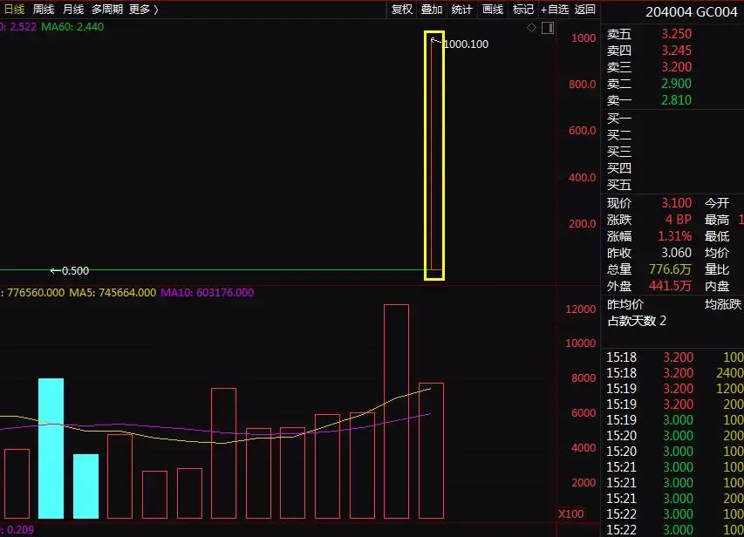Click the diamond icon above the chart
Image resolution: width=744 pixels, height=537 pixels.
point(531,28)
